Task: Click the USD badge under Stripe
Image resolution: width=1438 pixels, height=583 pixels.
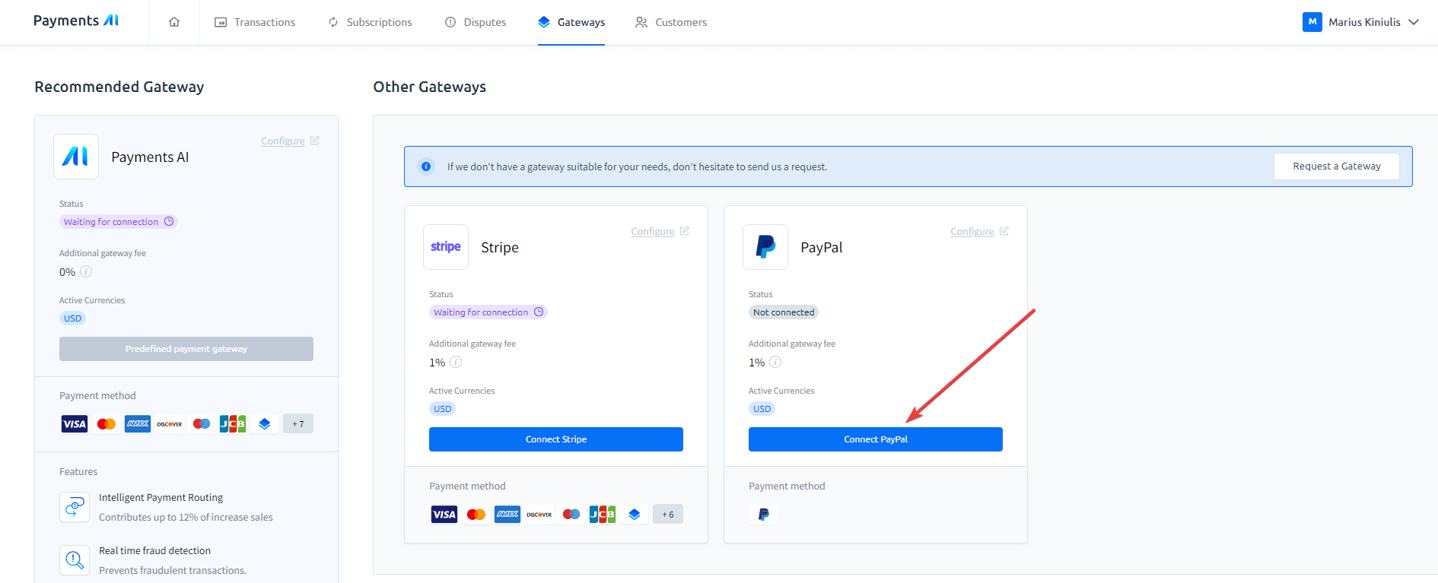Action: click(443, 409)
